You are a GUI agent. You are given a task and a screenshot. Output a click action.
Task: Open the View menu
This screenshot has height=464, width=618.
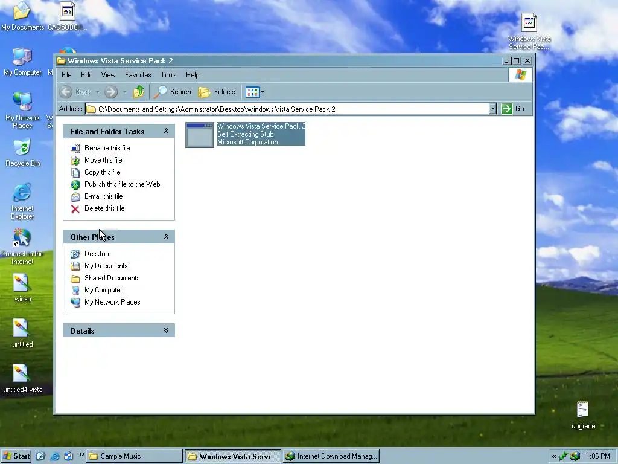coord(109,75)
